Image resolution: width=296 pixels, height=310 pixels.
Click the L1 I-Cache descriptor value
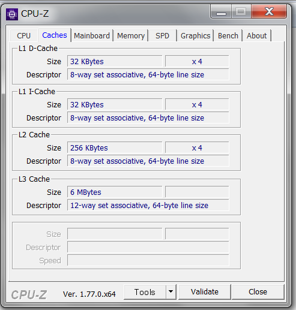point(148,118)
